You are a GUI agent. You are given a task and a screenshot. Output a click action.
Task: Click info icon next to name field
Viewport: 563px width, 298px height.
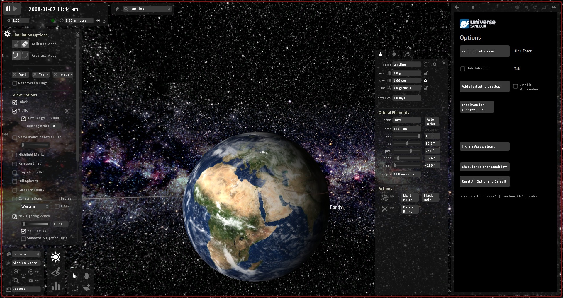(x=426, y=64)
